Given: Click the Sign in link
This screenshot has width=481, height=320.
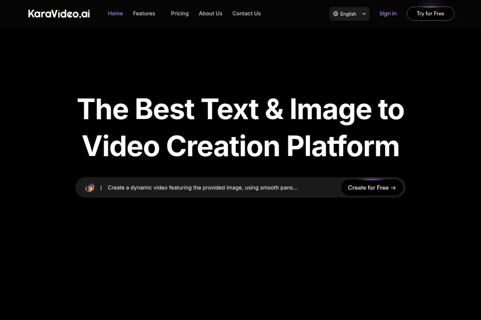Looking at the screenshot, I should [388, 13].
